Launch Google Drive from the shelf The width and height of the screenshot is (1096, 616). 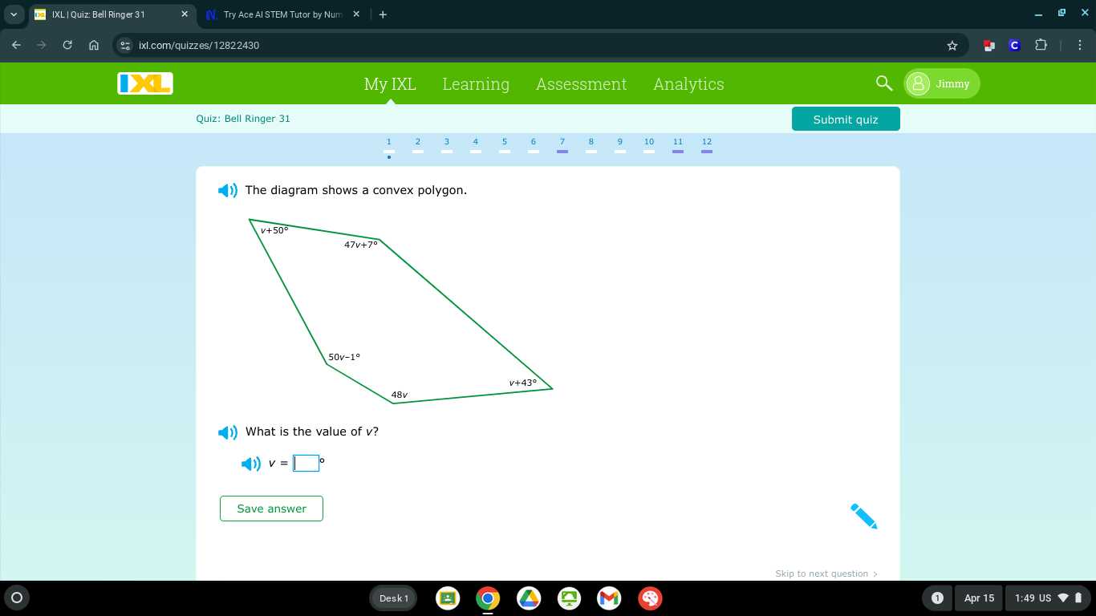pyautogui.click(x=528, y=598)
